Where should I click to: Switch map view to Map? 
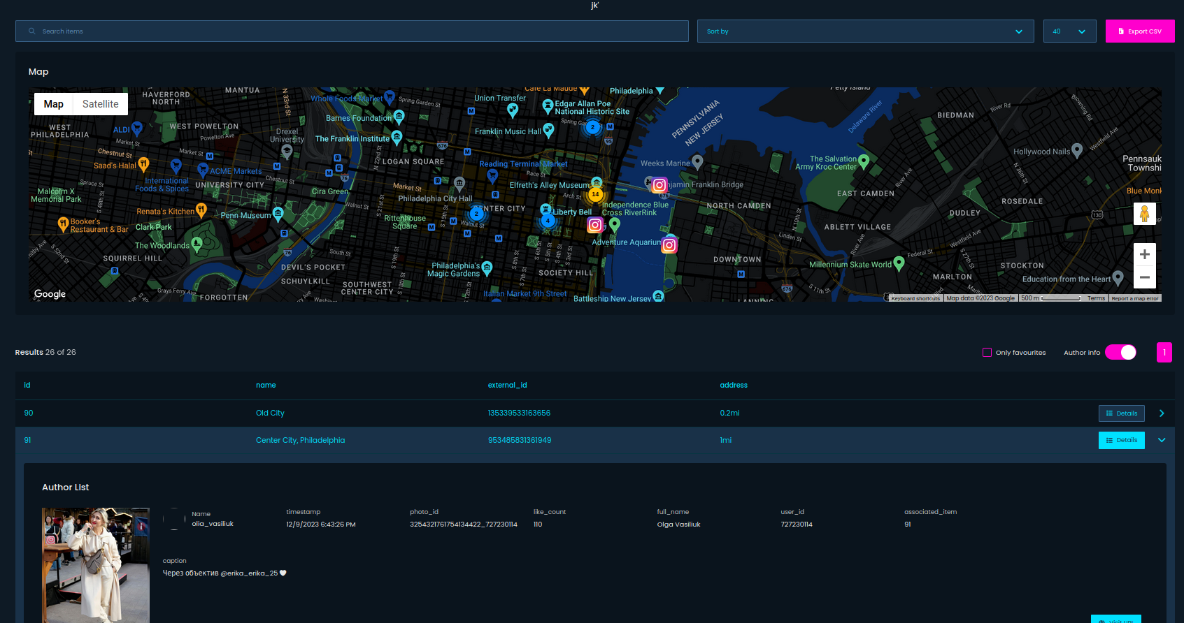(x=54, y=104)
